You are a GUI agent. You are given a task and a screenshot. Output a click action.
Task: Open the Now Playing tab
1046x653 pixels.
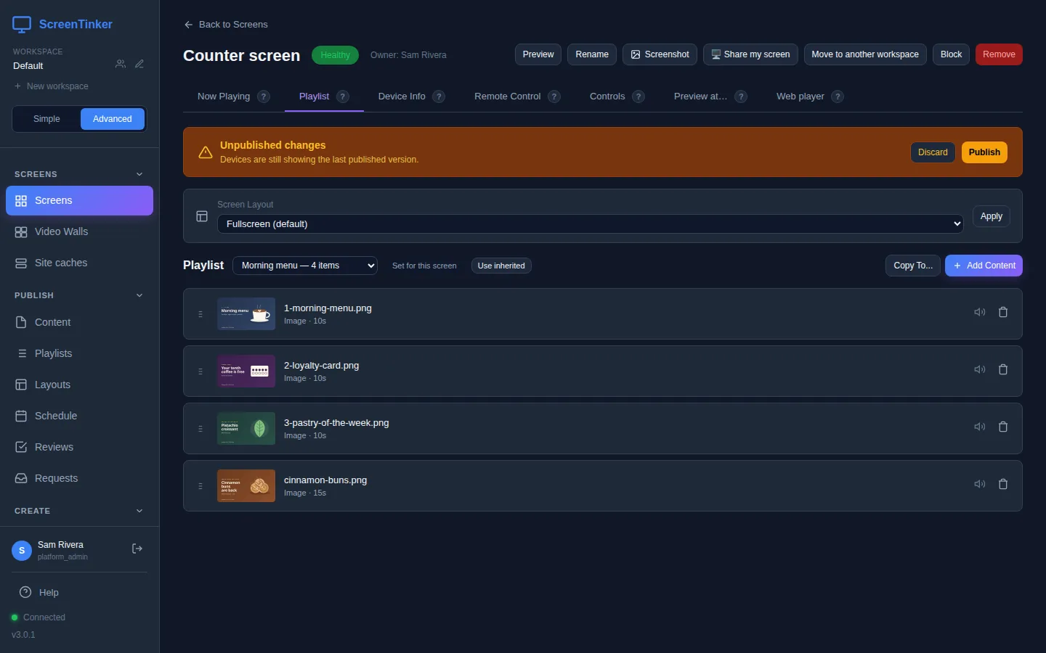(224, 96)
